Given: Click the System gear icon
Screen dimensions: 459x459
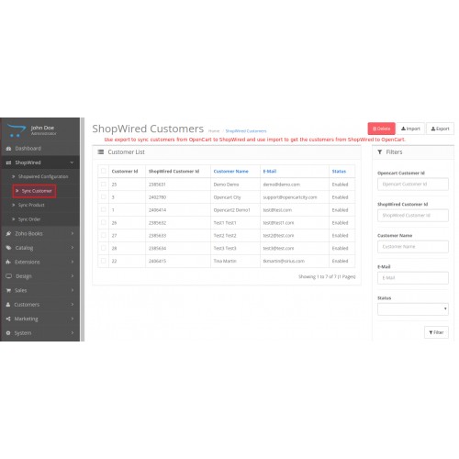Looking at the screenshot, I should click(8, 333).
